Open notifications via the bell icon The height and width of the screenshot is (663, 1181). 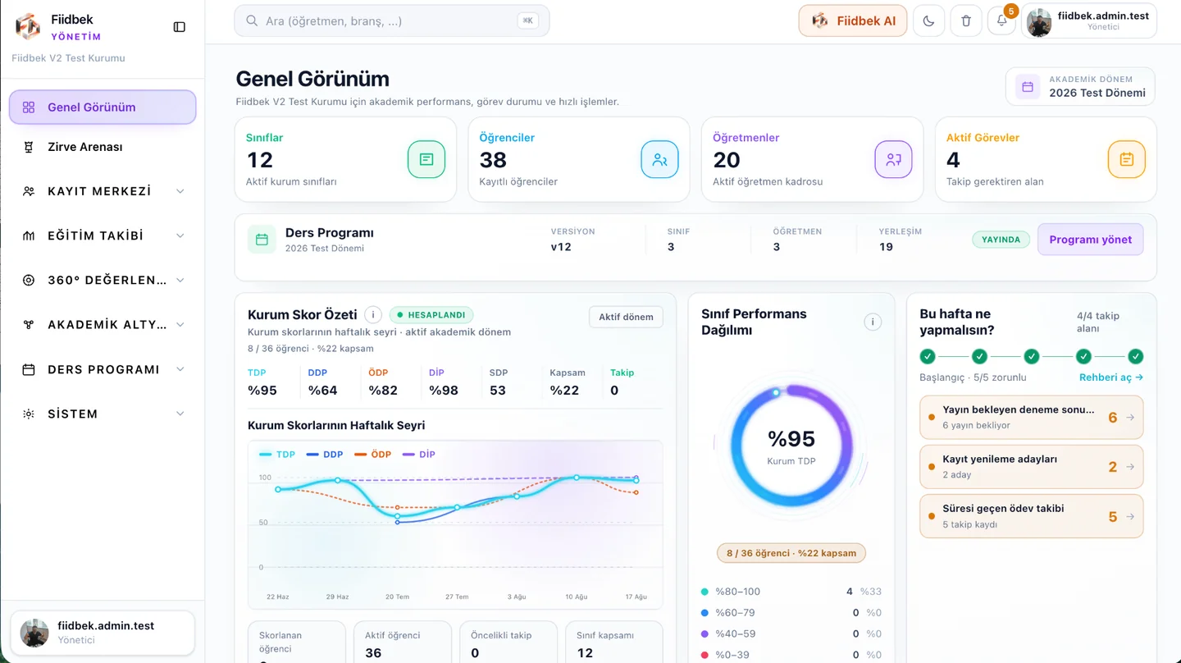(x=1001, y=21)
